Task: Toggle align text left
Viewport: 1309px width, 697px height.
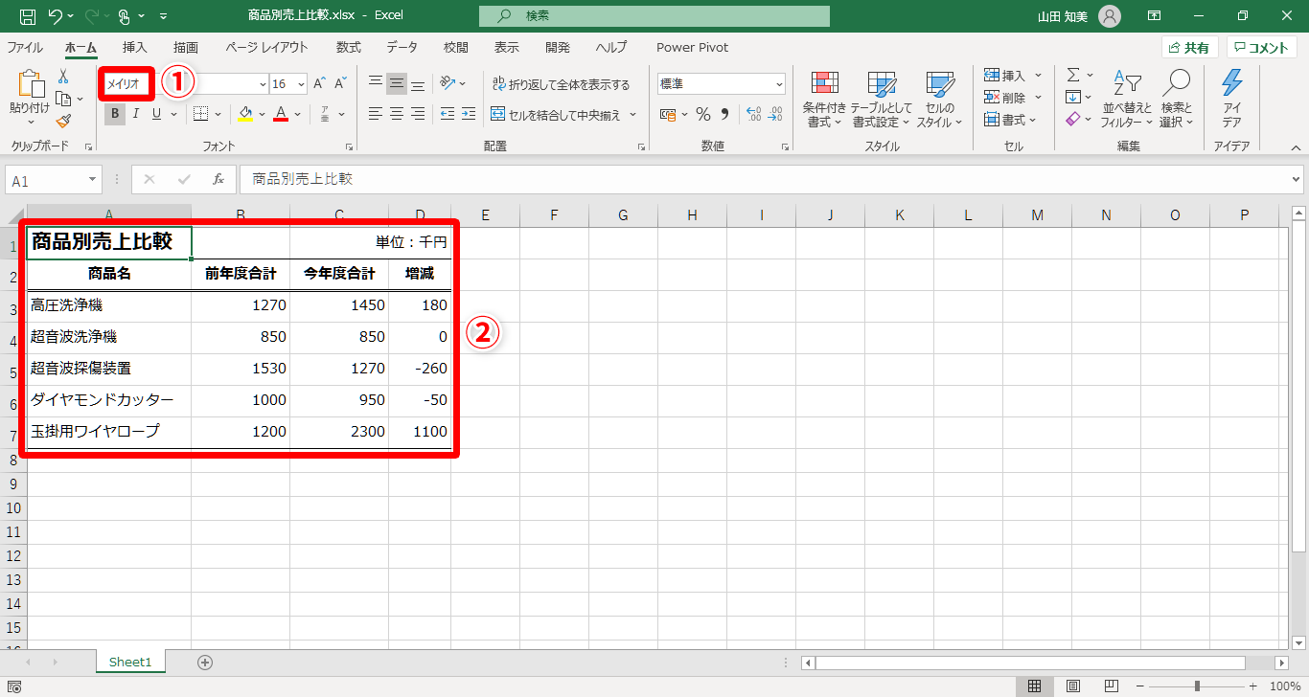Action: coord(376,115)
